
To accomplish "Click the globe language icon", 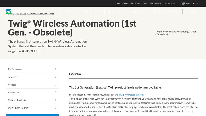I will click(x=183, y=3).
